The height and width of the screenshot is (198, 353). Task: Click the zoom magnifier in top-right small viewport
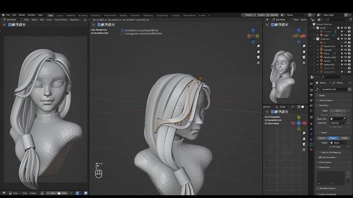[x=304, y=46]
